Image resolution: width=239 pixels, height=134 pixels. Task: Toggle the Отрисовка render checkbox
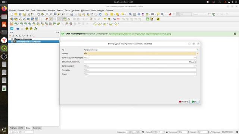coord(211,132)
